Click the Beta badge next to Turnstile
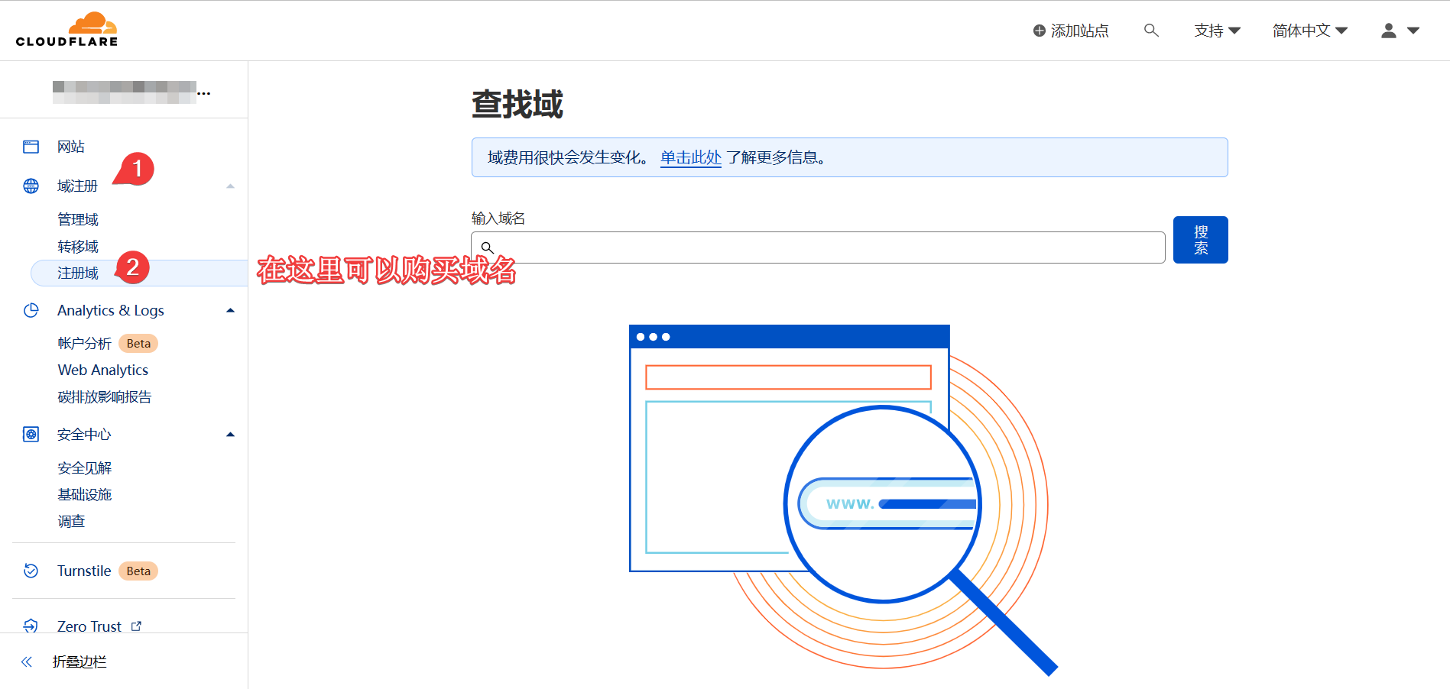 tap(138, 571)
